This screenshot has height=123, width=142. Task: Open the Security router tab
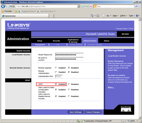click(56, 41)
